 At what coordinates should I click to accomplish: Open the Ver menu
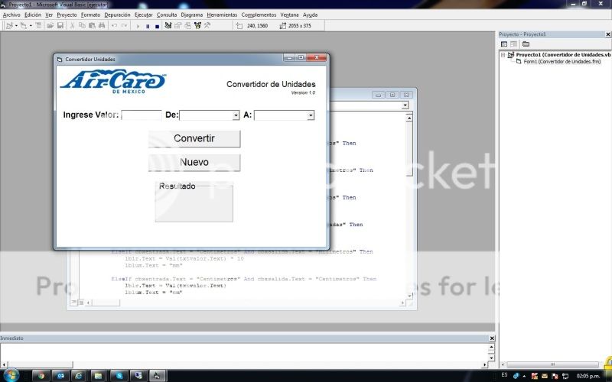point(49,15)
